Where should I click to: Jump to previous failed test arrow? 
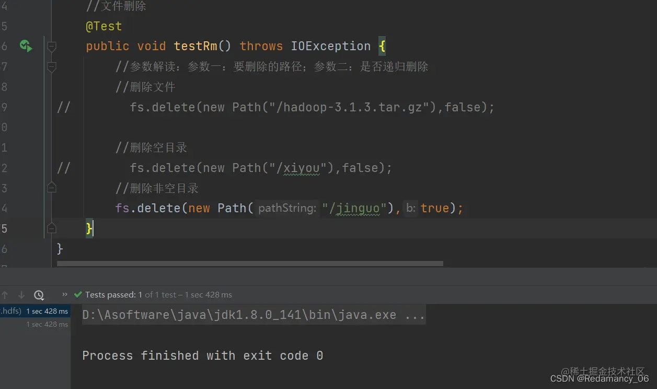pyautogui.click(x=5, y=295)
